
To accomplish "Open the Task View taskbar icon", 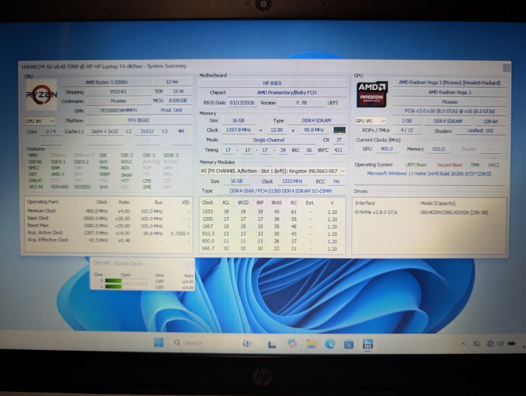I will pos(272,344).
